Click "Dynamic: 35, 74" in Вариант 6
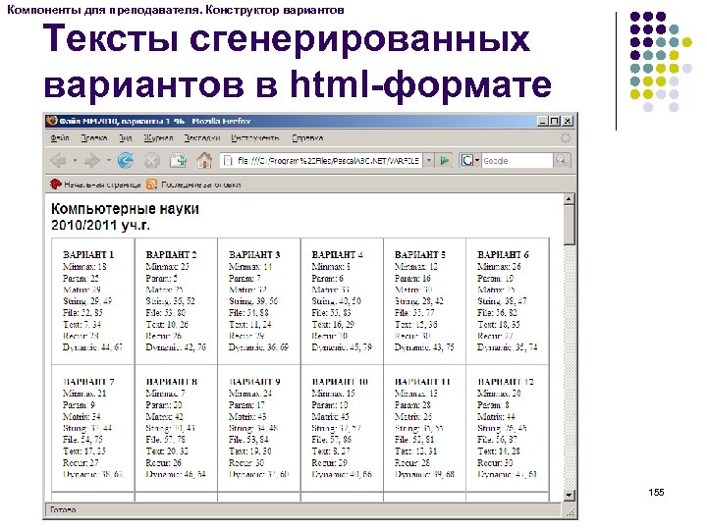Viewport: 707px width, 530px height. pos(508,347)
